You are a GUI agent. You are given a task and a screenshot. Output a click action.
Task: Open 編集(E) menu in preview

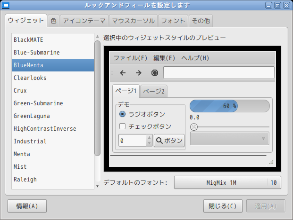(x=164, y=58)
